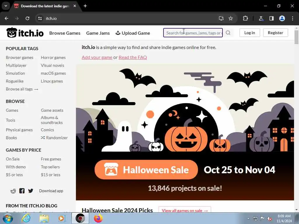Open the Facebook social icon
Screen dimensions: 299x224
[x=22, y=191]
